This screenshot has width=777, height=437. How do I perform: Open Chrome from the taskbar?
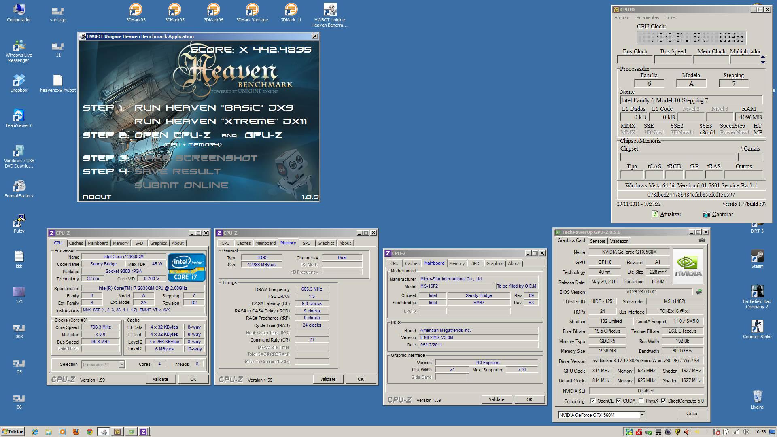(x=89, y=432)
